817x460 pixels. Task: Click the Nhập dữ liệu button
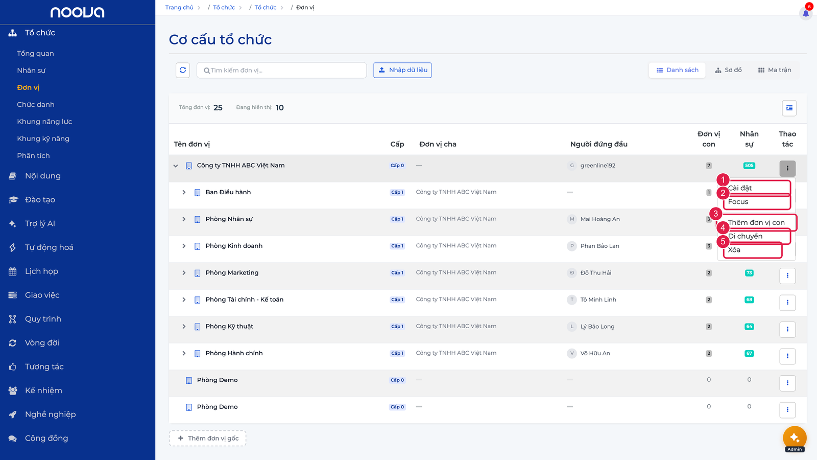pyautogui.click(x=402, y=70)
